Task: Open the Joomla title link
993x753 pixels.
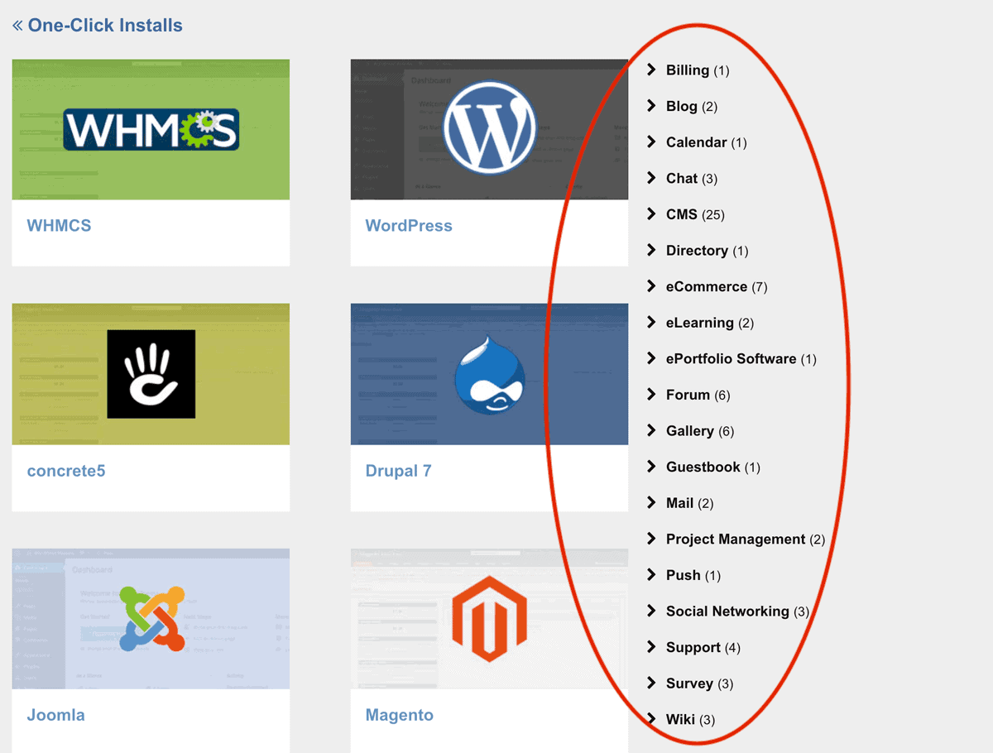Action: point(55,715)
